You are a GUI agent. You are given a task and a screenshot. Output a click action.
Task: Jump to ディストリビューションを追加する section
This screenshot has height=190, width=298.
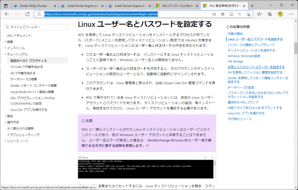click(x=251, y=50)
